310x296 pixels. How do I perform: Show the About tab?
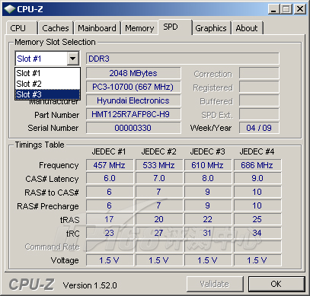click(x=247, y=28)
